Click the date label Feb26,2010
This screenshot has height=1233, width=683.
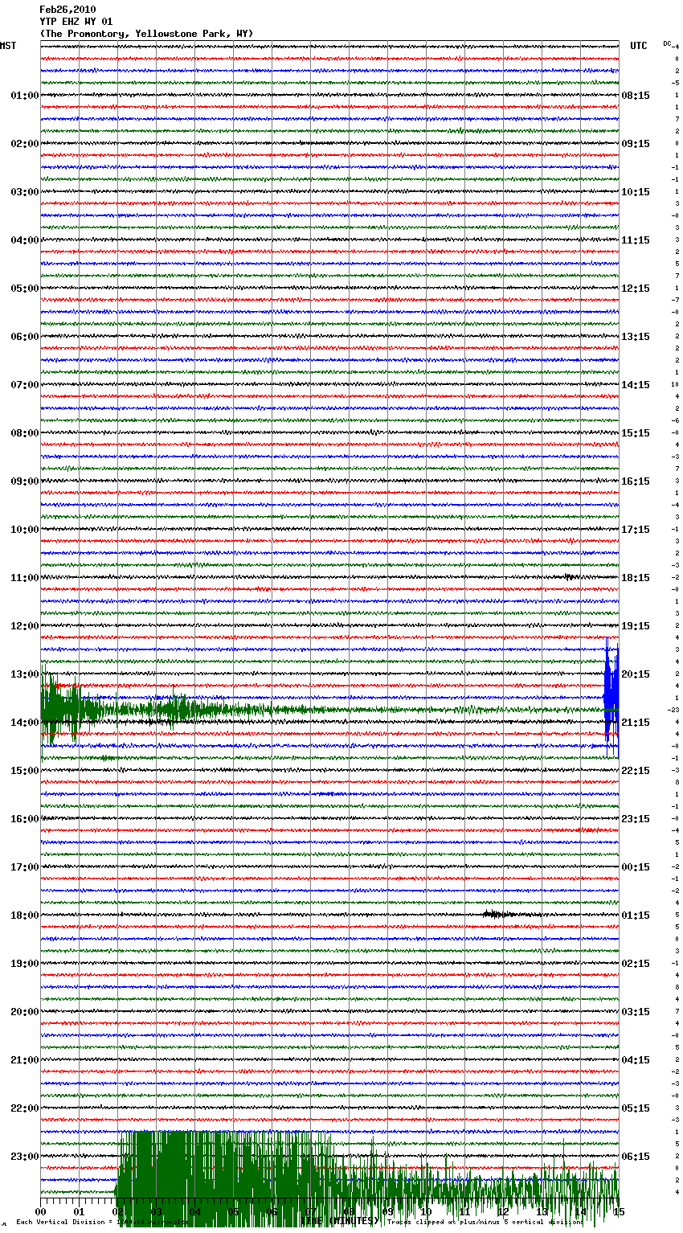[67, 10]
